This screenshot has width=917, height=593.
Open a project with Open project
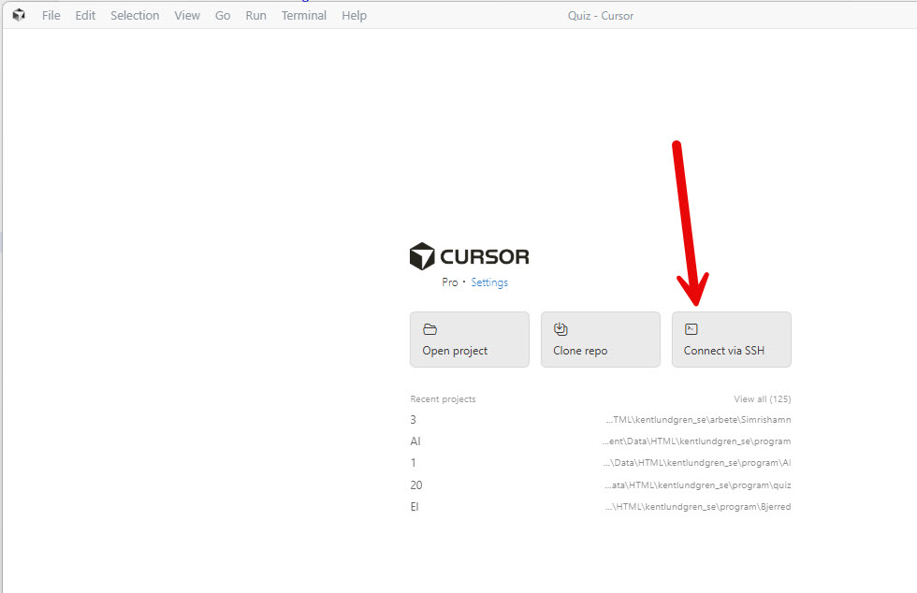coord(469,340)
